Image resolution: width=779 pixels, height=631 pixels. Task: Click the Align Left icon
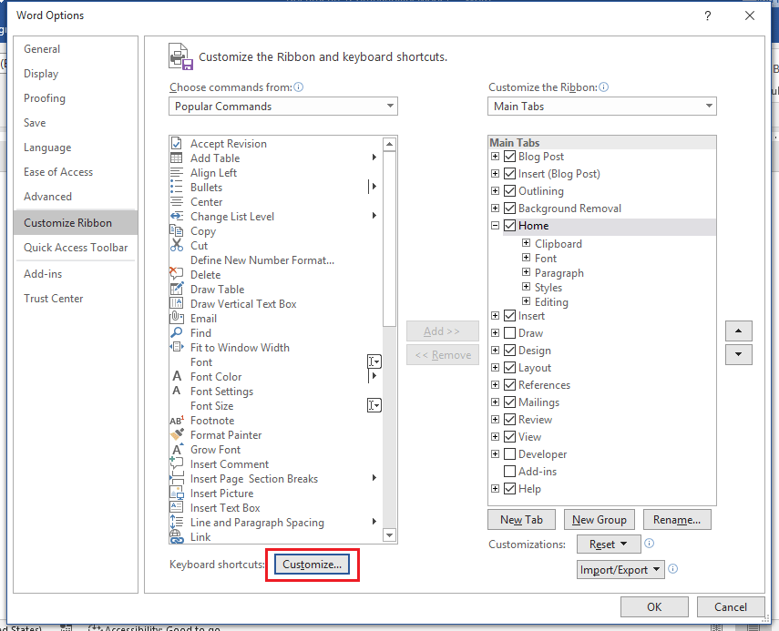pos(177,173)
